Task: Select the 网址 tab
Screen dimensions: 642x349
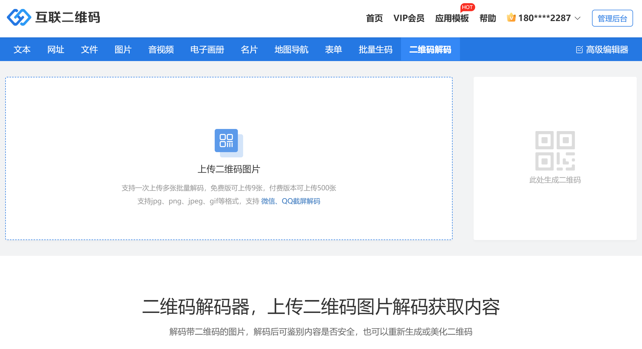Action: tap(56, 49)
